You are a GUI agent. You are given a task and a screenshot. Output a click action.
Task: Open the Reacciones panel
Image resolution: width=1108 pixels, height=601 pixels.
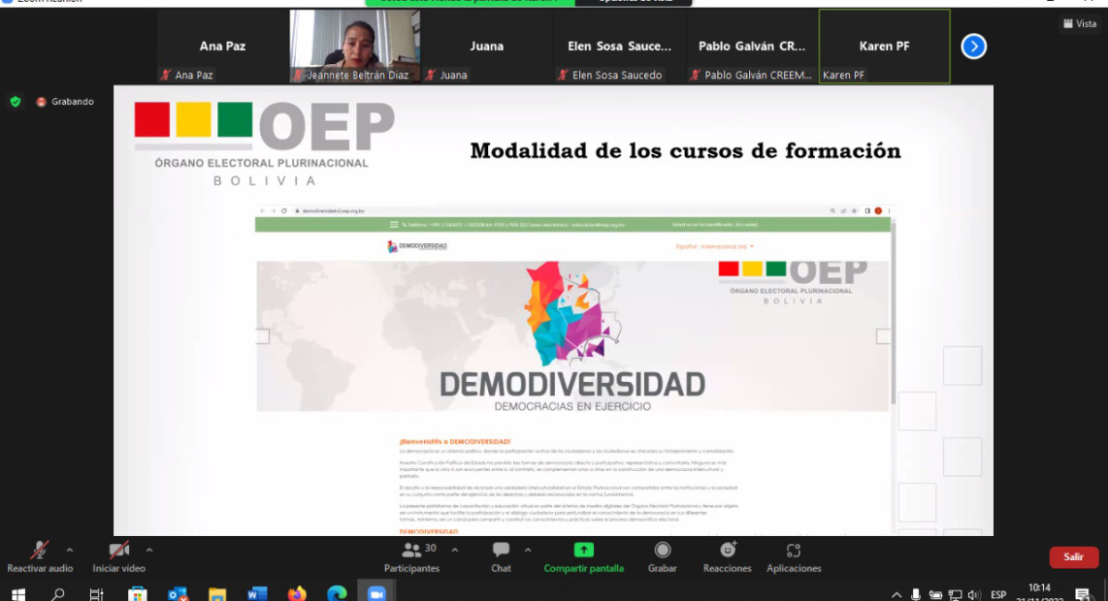(x=727, y=557)
